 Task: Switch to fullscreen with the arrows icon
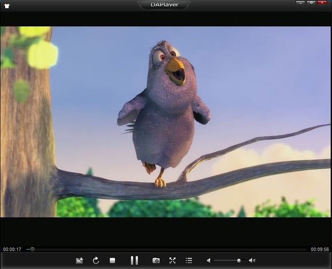coord(172,260)
